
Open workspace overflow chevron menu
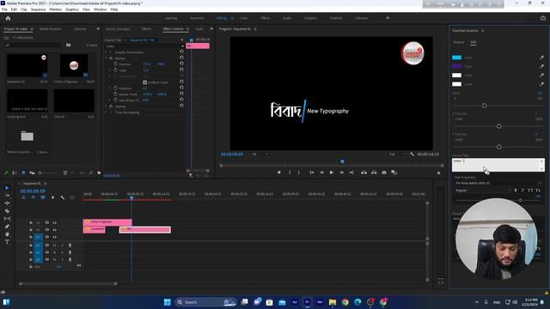388,18
